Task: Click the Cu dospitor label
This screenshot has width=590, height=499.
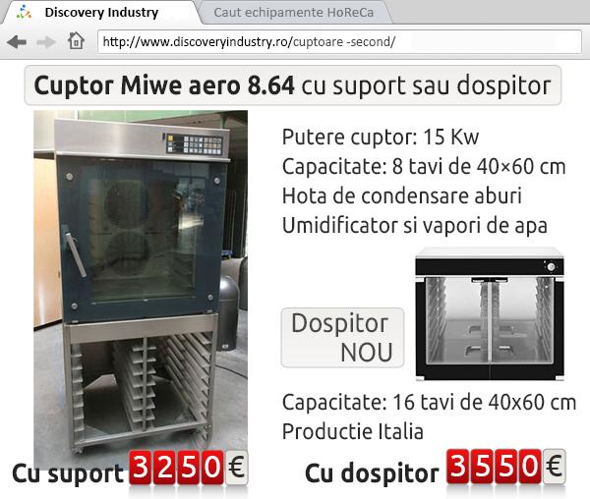Action: 372,473
